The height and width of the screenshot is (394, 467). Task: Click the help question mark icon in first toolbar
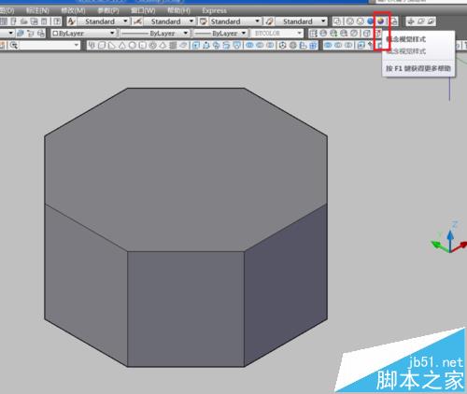57,21
